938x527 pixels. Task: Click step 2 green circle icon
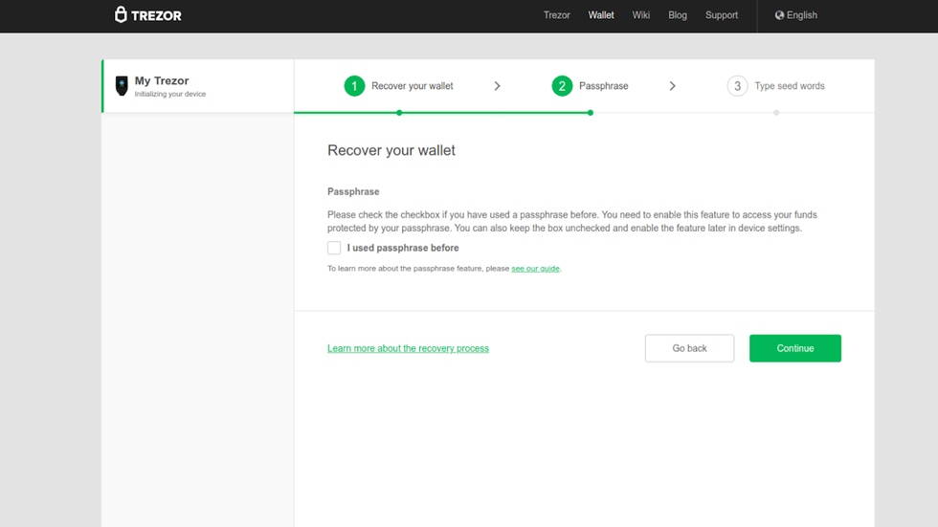pos(562,86)
